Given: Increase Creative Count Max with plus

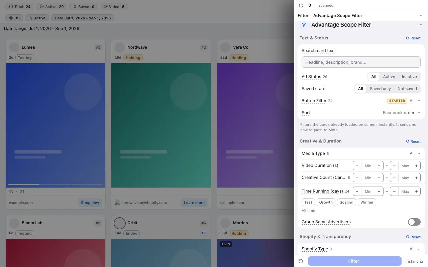Looking at the screenshot, I should pos(416,178).
